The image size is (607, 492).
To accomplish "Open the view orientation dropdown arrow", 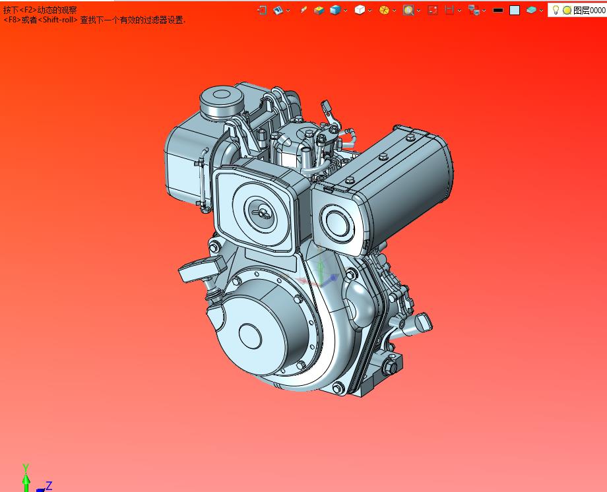I will click(288, 11).
